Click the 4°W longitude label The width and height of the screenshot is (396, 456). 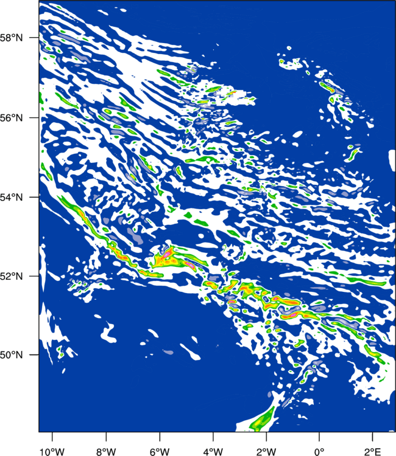tap(213, 452)
